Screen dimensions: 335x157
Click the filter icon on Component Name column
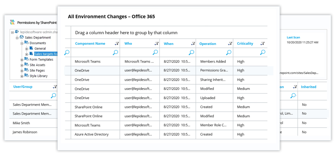tap(117, 44)
